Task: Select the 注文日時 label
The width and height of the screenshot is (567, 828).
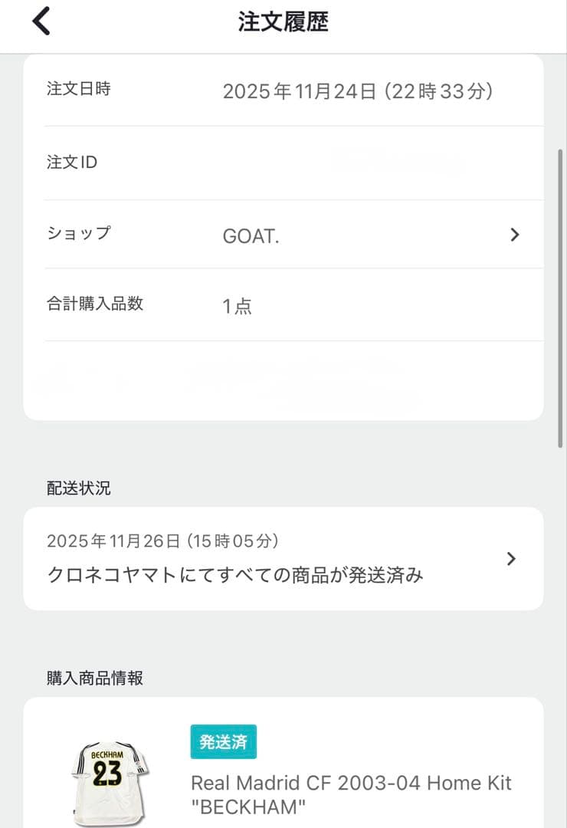Action: click(x=79, y=89)
